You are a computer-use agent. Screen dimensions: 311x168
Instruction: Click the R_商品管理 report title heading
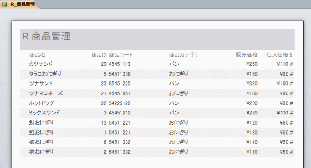point(46,36)
